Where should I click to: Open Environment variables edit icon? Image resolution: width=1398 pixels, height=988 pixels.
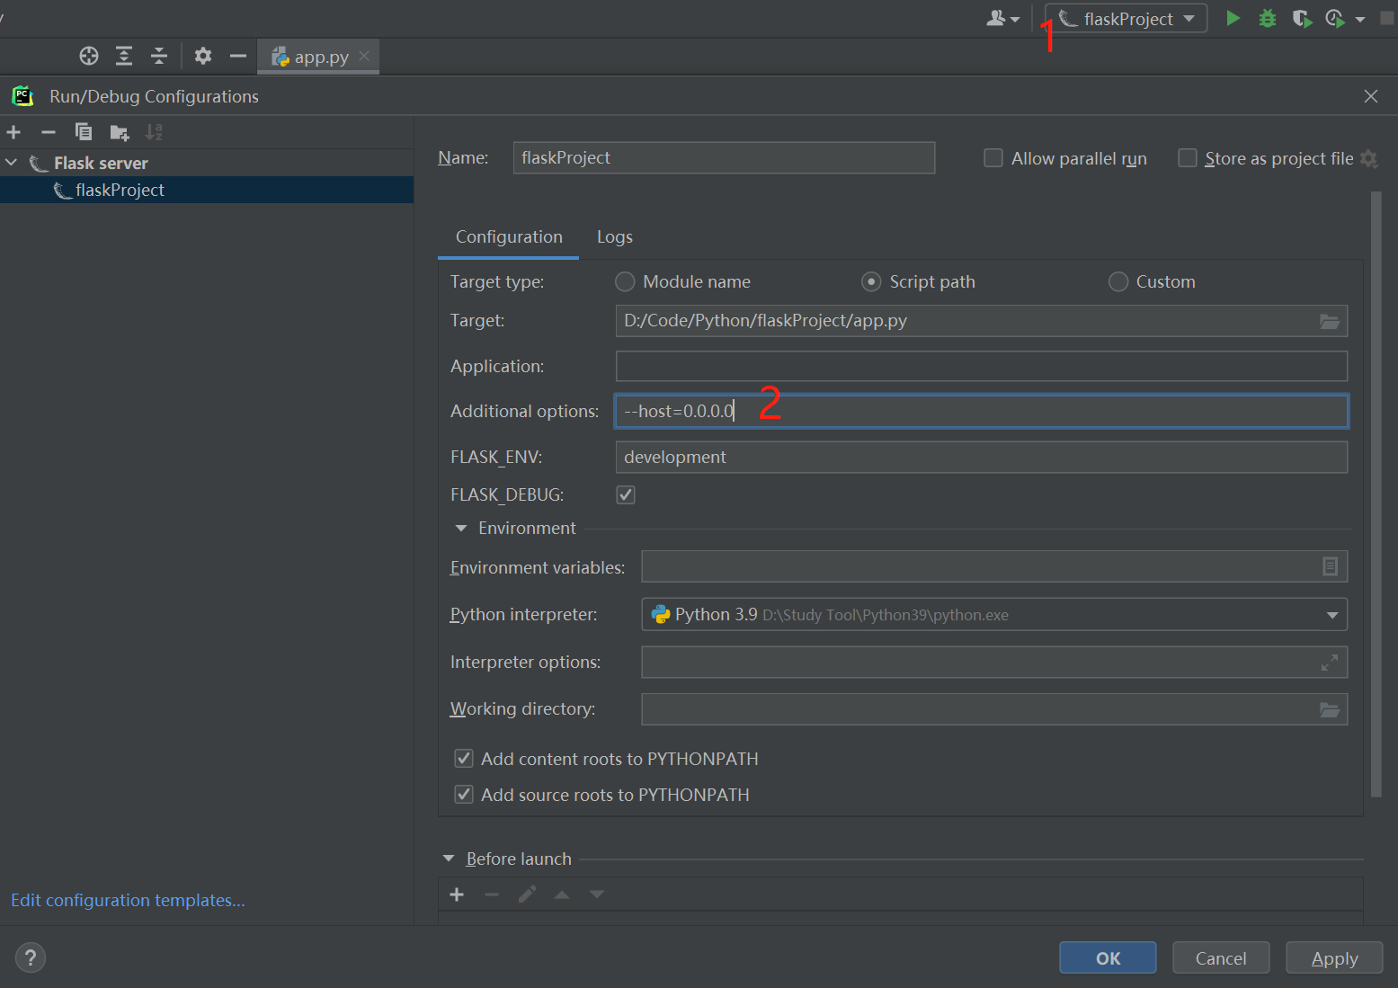[x=1330, y=566]
